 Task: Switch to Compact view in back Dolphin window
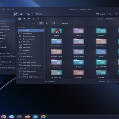[22, 14]
